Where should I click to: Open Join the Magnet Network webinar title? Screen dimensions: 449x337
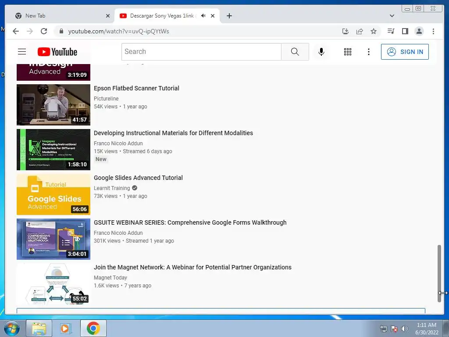[192, 267]
